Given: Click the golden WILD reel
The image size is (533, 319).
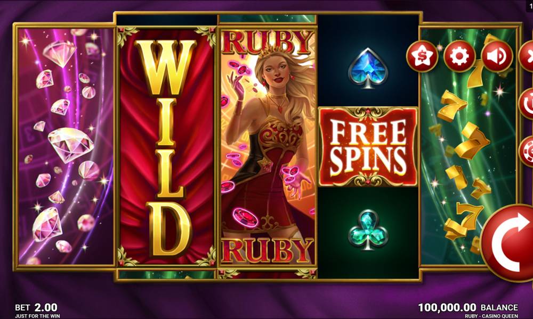Looking at the screenshot, I should pyautogui.click(x=166, y=147).
